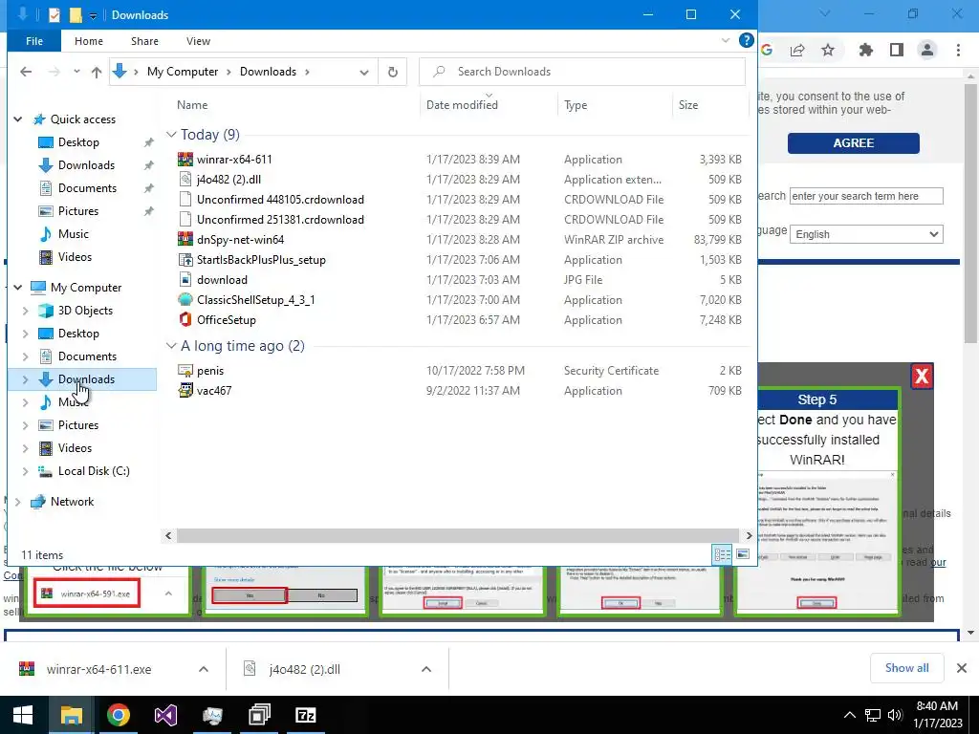979x734 pixels.
Task: Open the View ribbon tab
Action: click(x=198, y=40)
